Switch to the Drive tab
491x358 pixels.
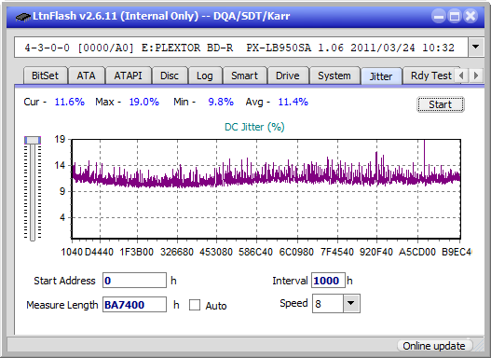[288, 76]
